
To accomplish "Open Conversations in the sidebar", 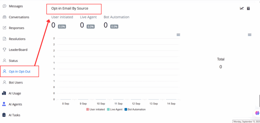I will [x=19, y=17].
